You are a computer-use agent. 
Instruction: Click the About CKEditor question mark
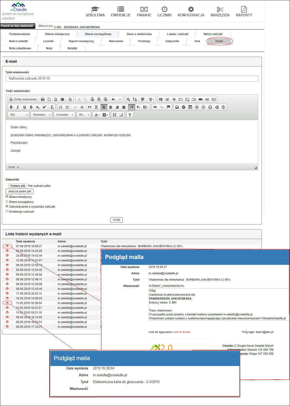tap(130, 115)
